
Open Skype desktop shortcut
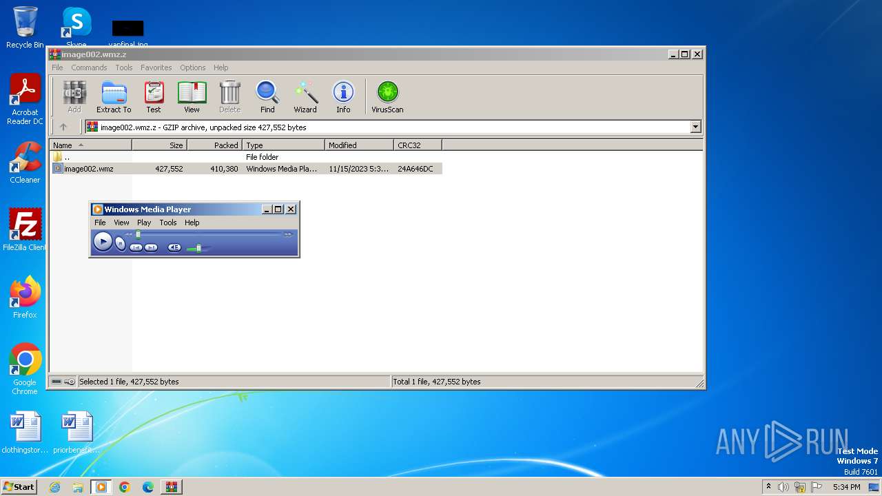76,28
